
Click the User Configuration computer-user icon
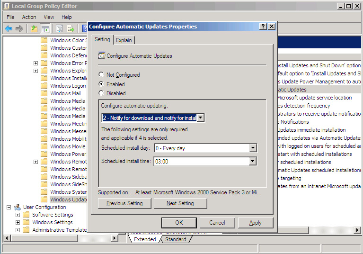pos(18,207)
